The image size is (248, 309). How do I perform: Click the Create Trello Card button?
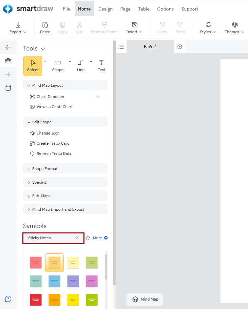pyautogui.click(x=53, y=143)
